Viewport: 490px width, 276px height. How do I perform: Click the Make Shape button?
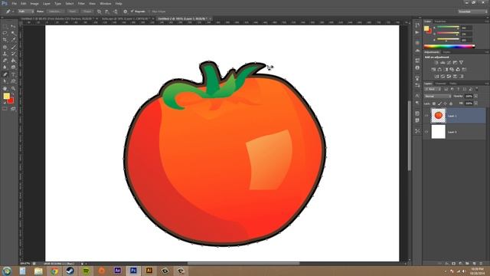87,11
